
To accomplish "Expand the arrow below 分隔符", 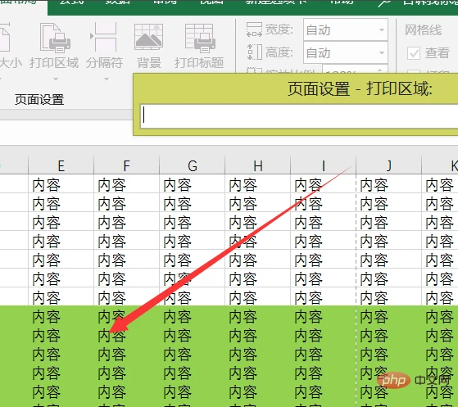I will point(107,79).
